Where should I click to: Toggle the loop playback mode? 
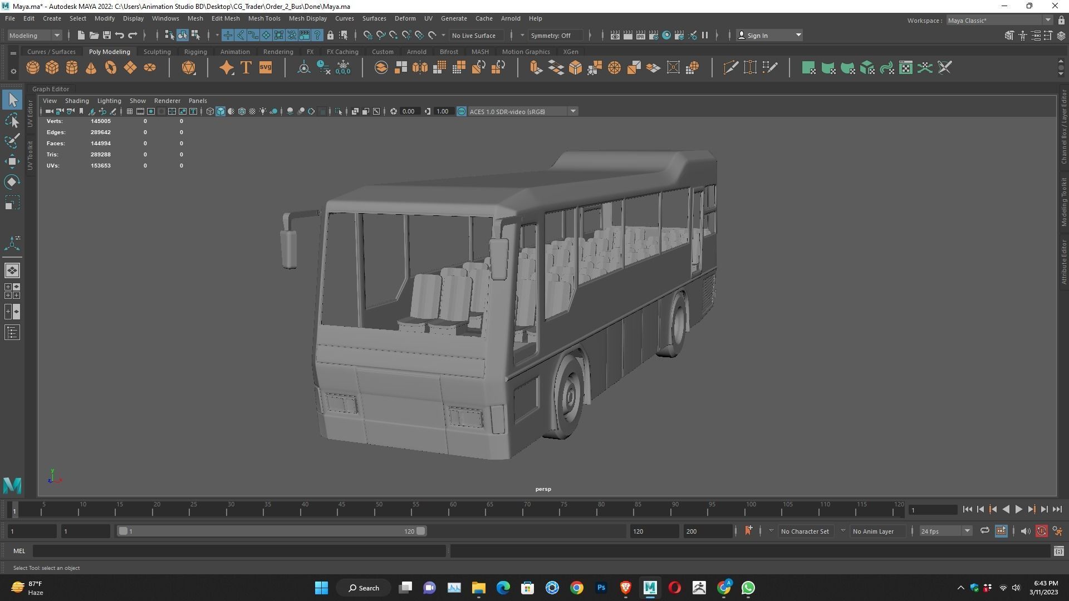(x=984, y=531)
